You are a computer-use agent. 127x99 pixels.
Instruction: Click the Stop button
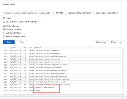click(x=22, y=42)
